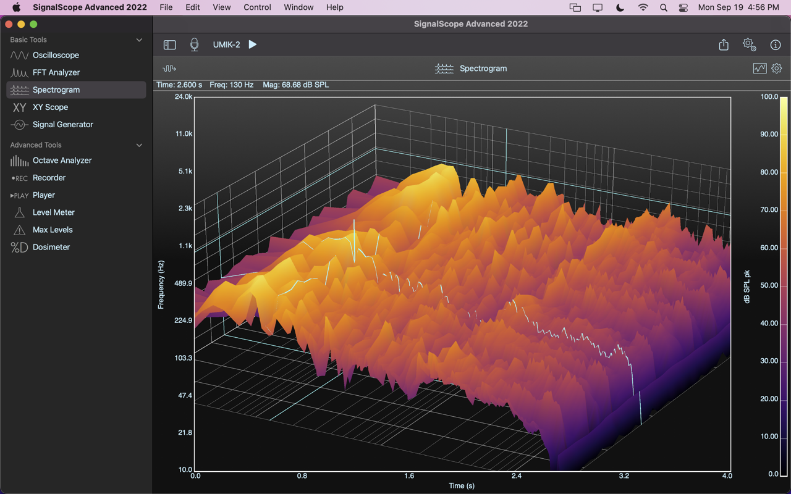Open the Edit menu
The image size is (791, 494).
coord(193,7)
